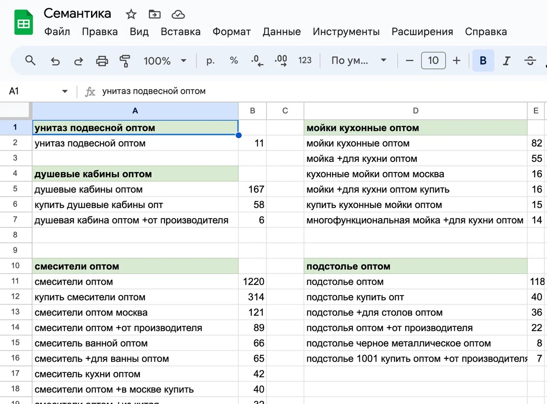Click the move-to-folder icon
The width and height of the screenshot is (547, 404).
(154, 15)
